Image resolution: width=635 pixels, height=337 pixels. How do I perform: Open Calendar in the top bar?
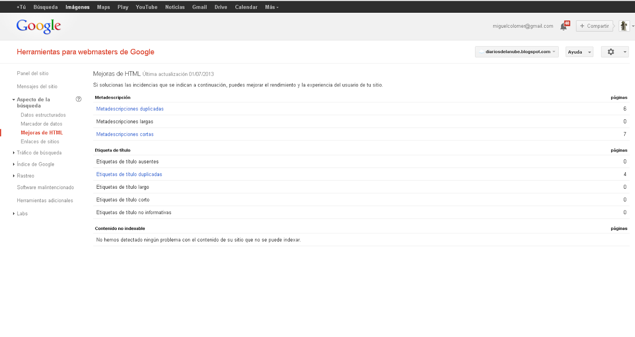click(x=246, y=7)
